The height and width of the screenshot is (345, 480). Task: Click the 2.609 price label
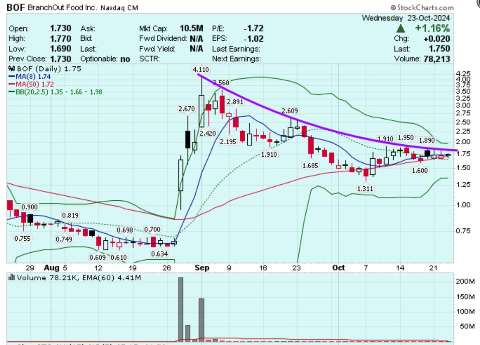point(290,111)
